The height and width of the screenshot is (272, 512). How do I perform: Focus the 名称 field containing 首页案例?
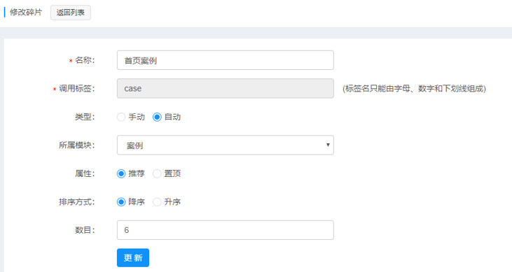click(226, 60)
